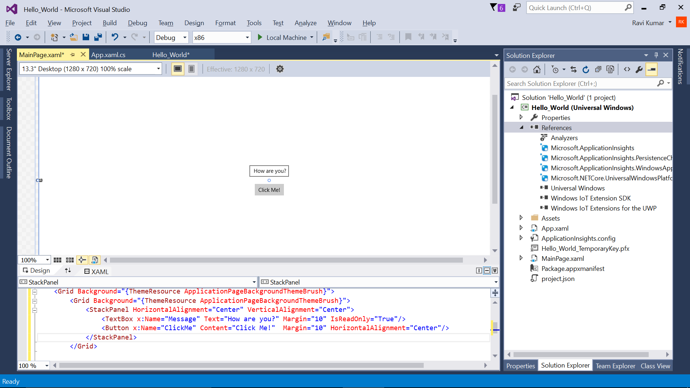Screen dimensions: 690x388
Task: Expand the MainPage.xaml node
Action: (x=521, y=258)
